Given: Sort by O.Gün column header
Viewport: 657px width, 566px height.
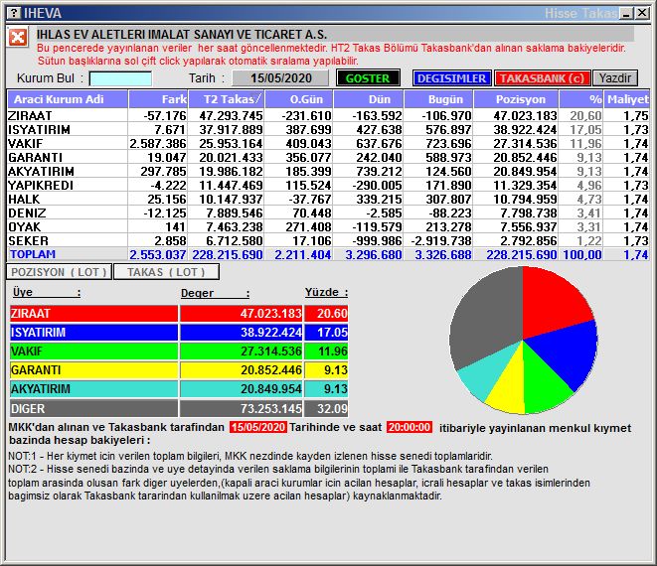Looking at the screenshot, I should click(299, 99).
